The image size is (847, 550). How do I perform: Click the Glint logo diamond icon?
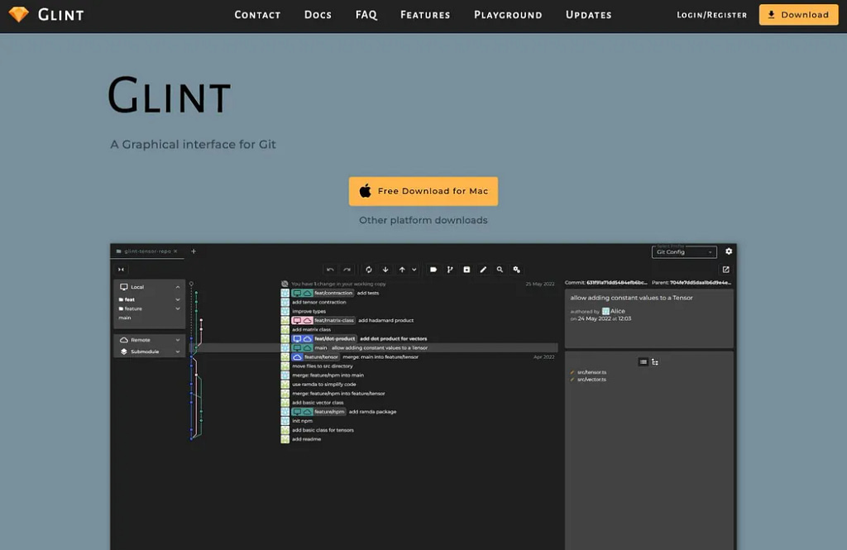pyautogui.click(x=18, y=15)
